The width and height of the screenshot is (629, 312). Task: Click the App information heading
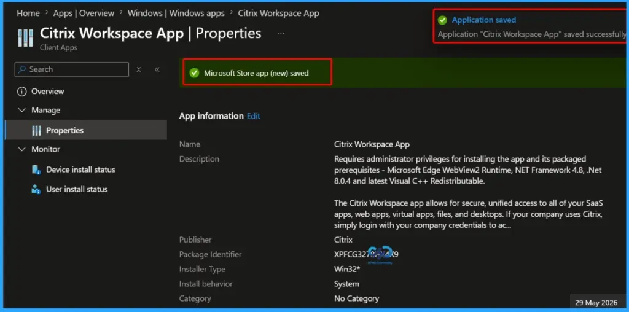click(x=211, y=116)
